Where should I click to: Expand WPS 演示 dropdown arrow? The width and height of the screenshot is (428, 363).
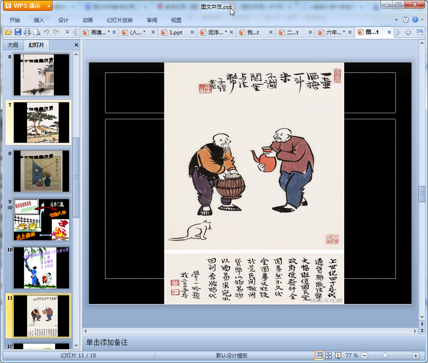49,6
